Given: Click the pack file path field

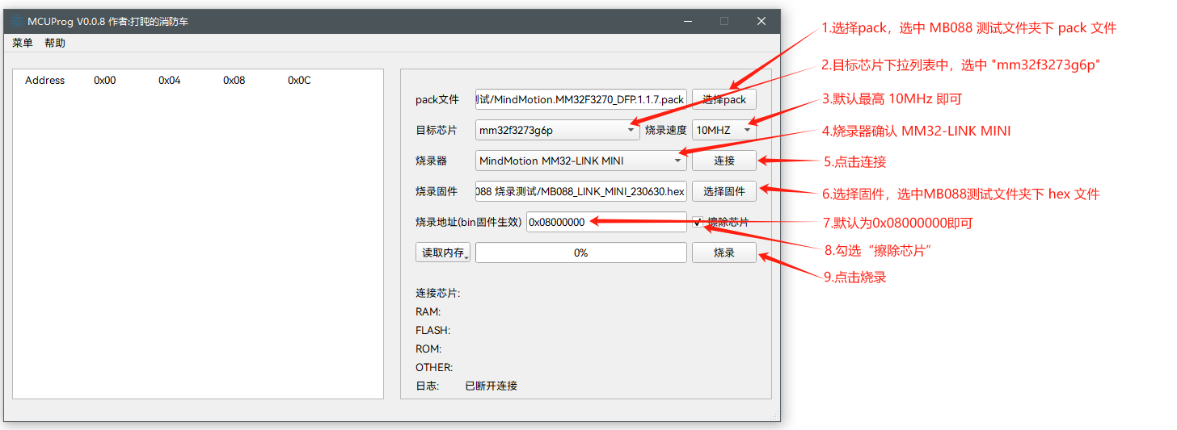Looking at the screenshot, I should [x=580, y=99].
